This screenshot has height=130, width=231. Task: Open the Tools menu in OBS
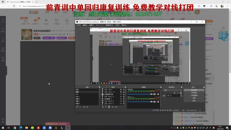(x=117, y=25)
